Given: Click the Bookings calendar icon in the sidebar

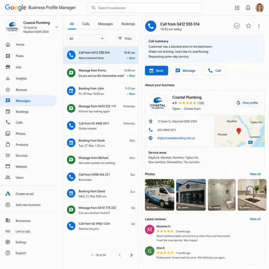Looking at the screenshot, I should click(8, 111).
